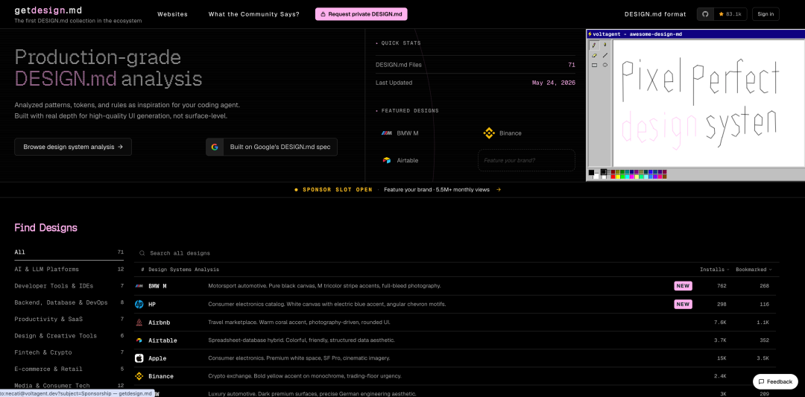Screen dimensions: 805x397
Task: Select the rectangle tool in paint widget
Action: [x=595, y=65]
